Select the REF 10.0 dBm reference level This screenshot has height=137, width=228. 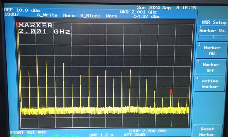[22, 10]
